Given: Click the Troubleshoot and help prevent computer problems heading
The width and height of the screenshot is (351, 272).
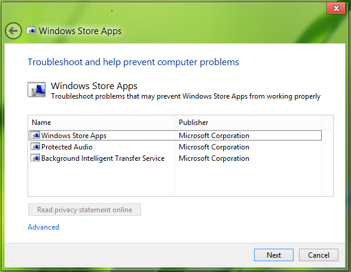Looking at the screenshot, I should [x=133, y=62].
